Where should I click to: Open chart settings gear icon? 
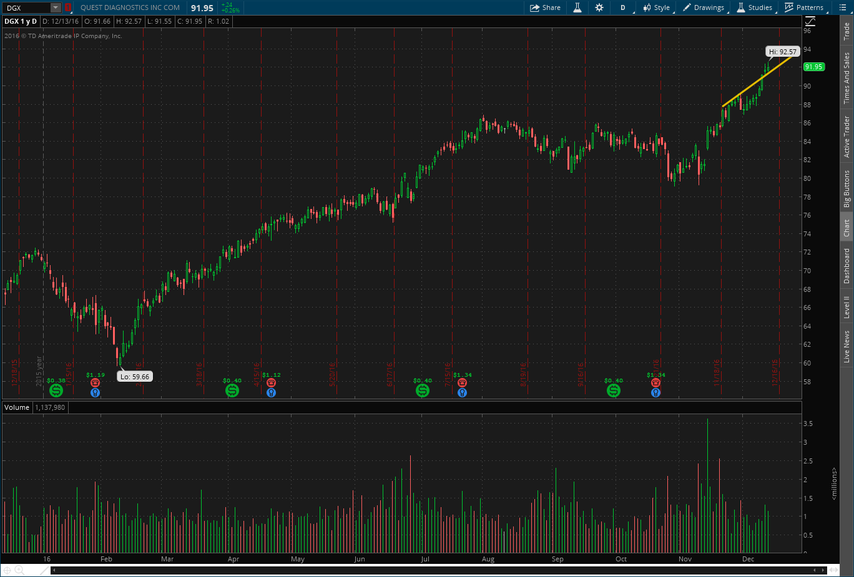(x=599, y=7)
